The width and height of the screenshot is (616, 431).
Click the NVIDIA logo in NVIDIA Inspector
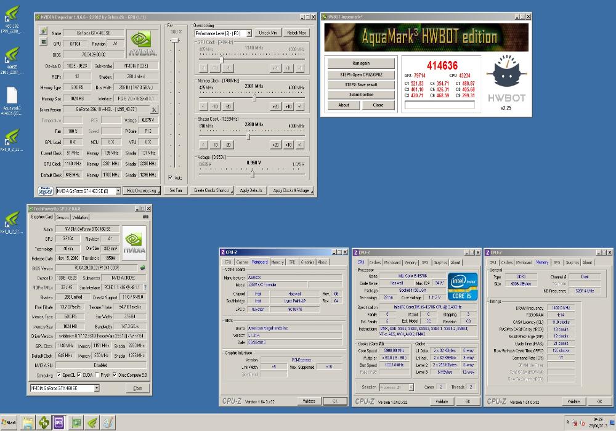click(x=142, y=43)
